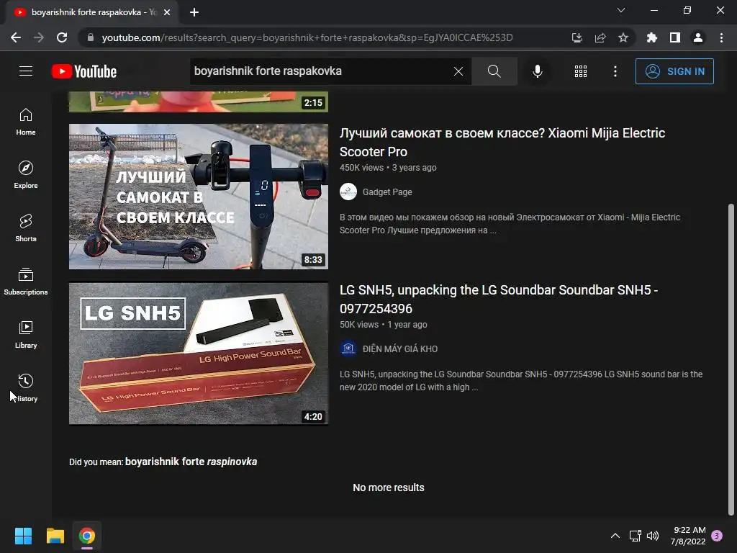Open Explore in the sidebar

26,175
